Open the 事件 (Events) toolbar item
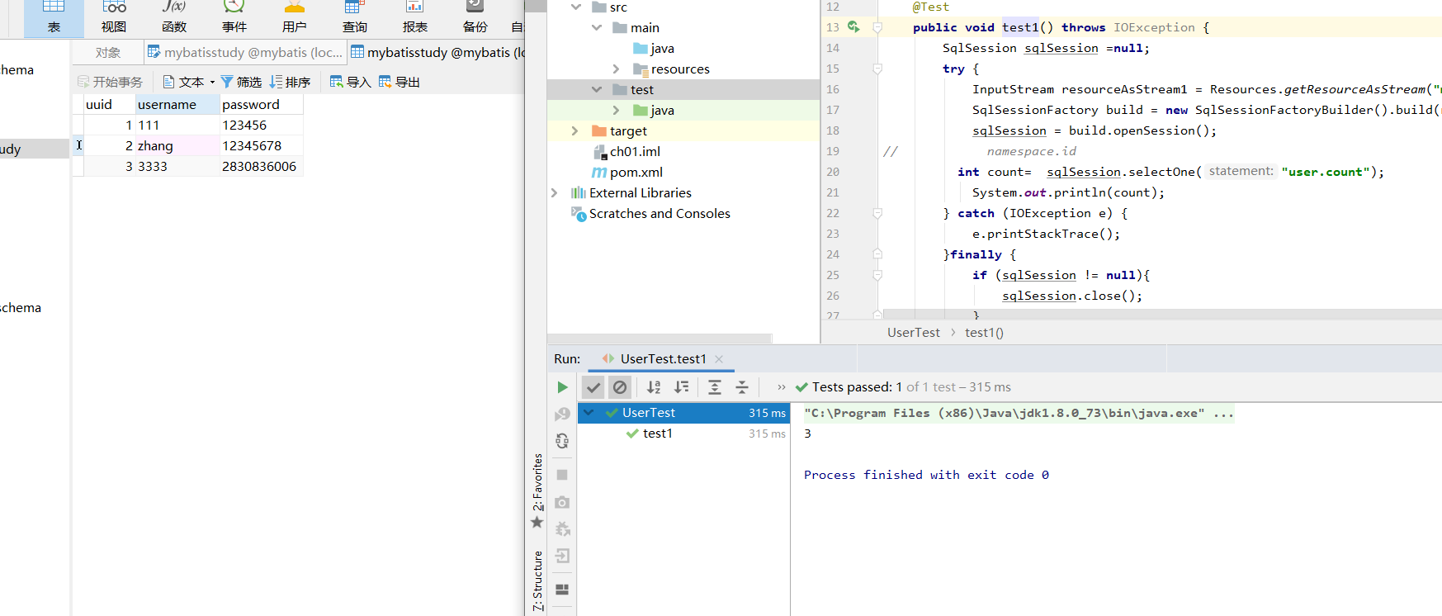The image size is (1442, 616). point(234,18)
